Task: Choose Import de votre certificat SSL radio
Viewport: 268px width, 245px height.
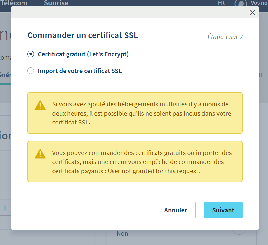Action: [31, 71]
